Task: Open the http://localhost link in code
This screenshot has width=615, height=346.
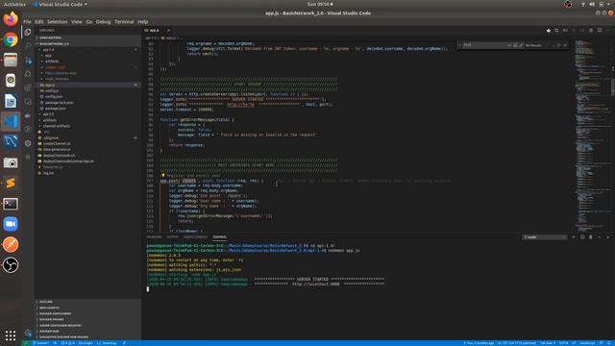Action: [241, 105]
